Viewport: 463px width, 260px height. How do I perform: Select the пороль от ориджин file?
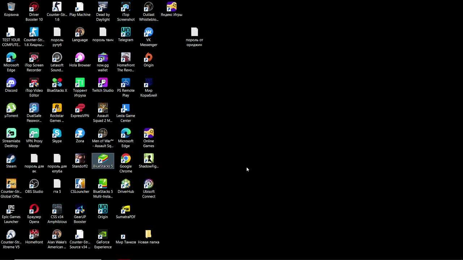tap(194, 37)
